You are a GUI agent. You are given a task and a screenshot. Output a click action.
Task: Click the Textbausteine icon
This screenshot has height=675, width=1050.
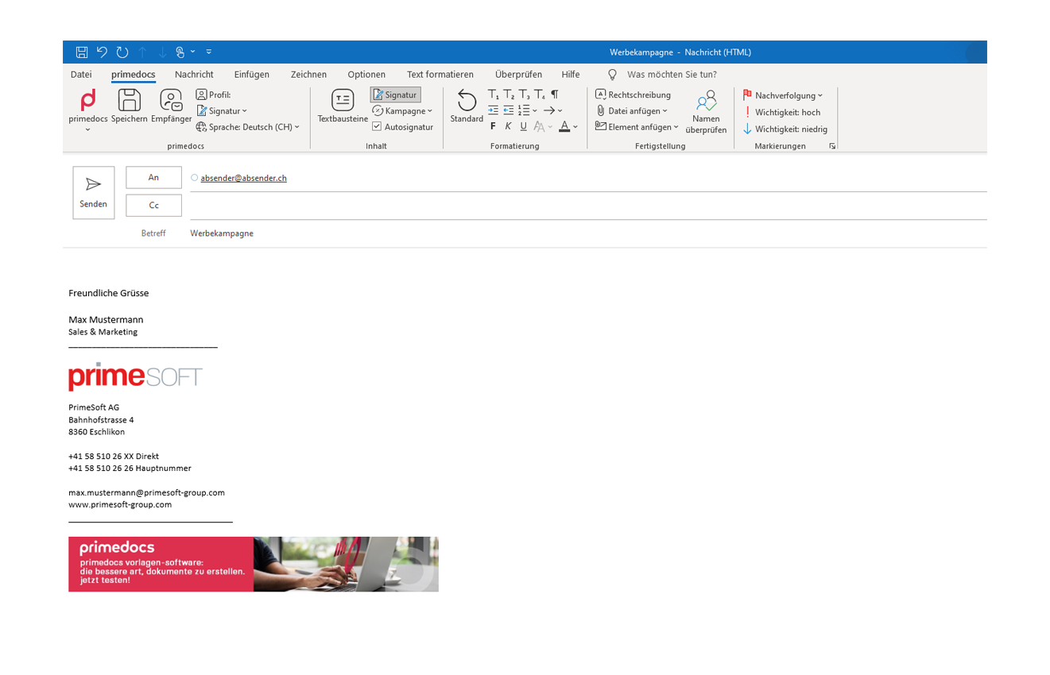(x=342, y=102)
